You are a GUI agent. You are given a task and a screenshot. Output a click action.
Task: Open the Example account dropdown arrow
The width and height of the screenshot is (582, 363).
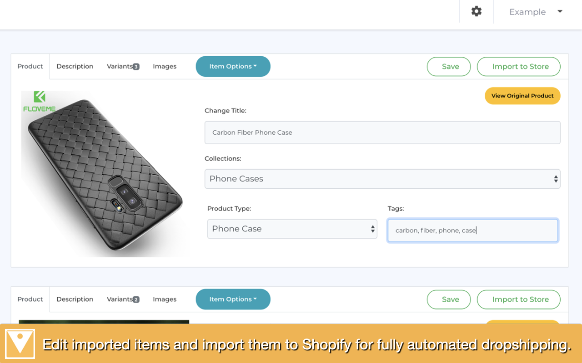[x=560, y=12]
